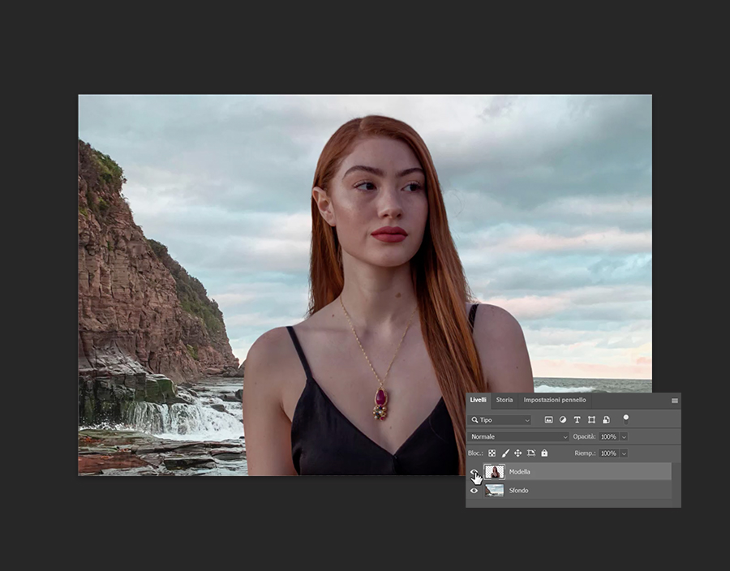Select the Modella layer name
The width and height of the screenshot is (730, 571).
click(520, 472)
